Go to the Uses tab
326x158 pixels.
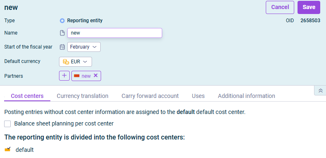point(198,96)
